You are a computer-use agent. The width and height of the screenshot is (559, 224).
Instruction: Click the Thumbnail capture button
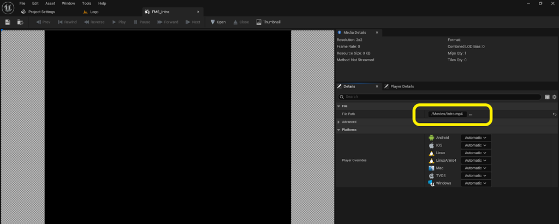tap(267, 22)
